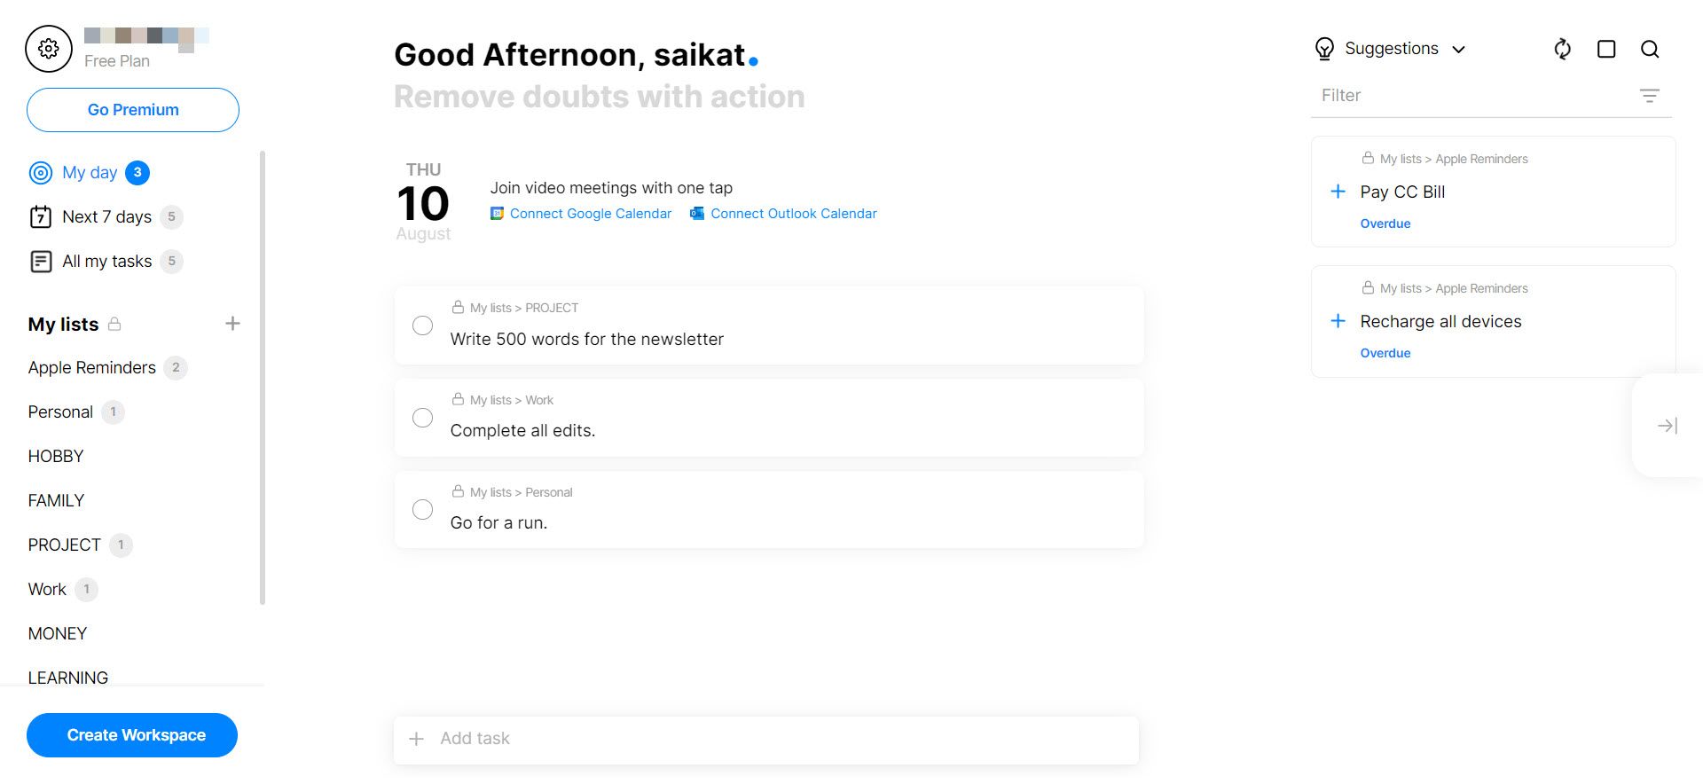Click Connect Google Calendar link
Screen dimensions: 1703x784
pos(590,214)
